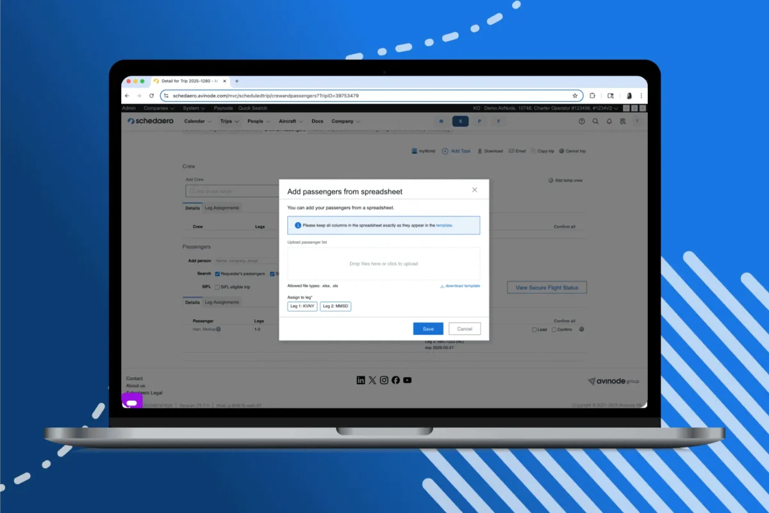The height and width of the screenshot is (513, 769).
Task: Open the Add Task action
Action: tap(456, 151)
